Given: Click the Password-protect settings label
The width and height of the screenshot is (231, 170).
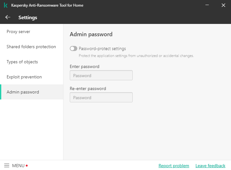Looking at the screenshot, I should [x=102, y=48].
